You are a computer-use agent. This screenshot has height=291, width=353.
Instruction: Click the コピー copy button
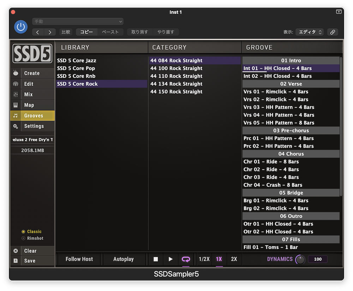(86, 32)
